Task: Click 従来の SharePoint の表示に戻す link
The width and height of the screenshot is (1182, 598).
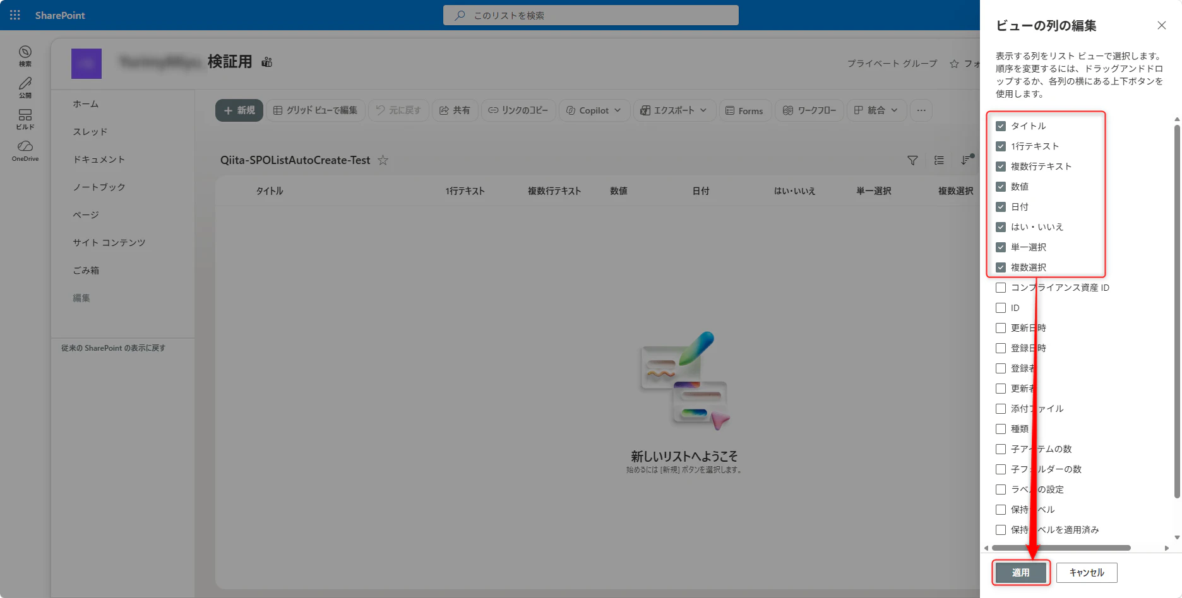Action: tap(114, 348)
